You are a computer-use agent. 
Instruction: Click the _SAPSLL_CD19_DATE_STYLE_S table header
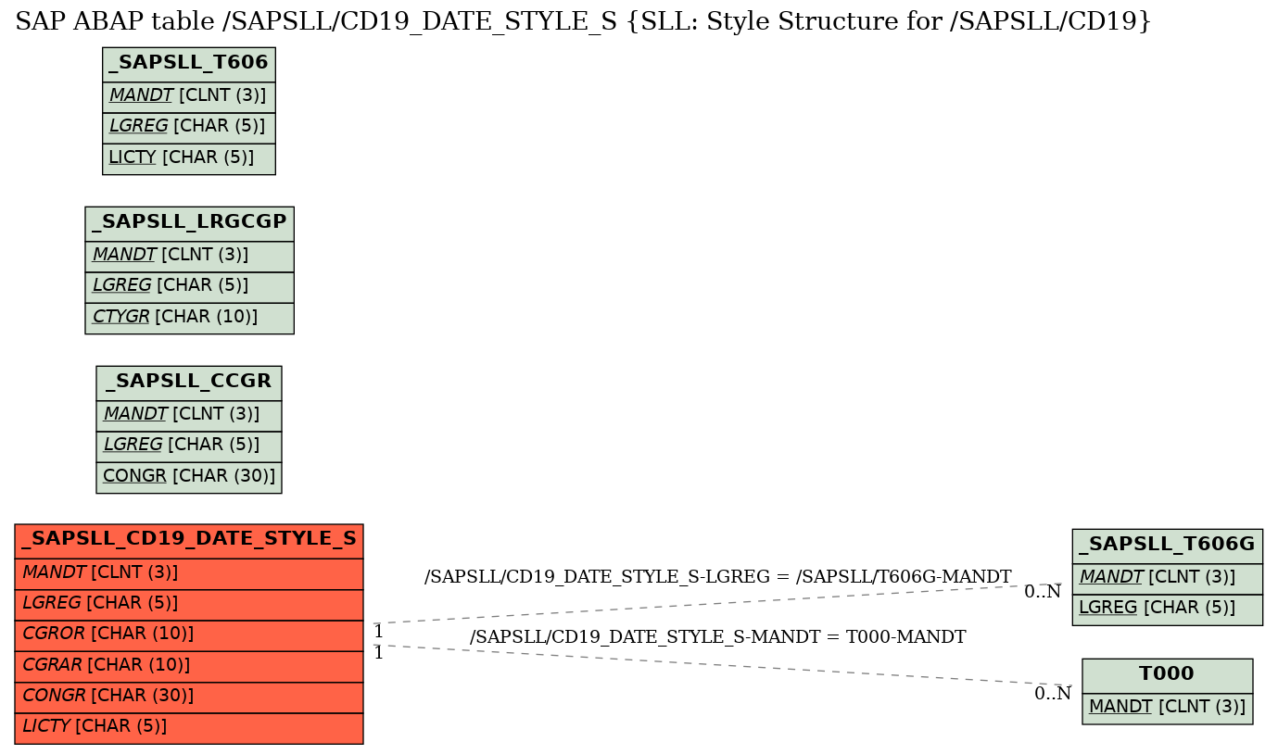pos(188,541)
